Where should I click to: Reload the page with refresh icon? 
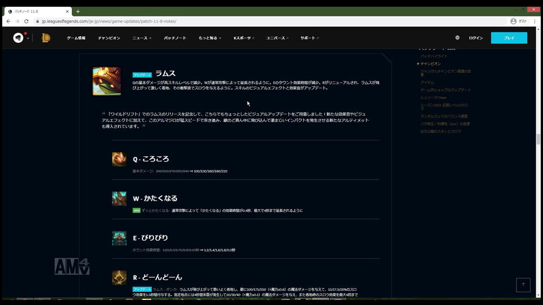pos(27,21)
